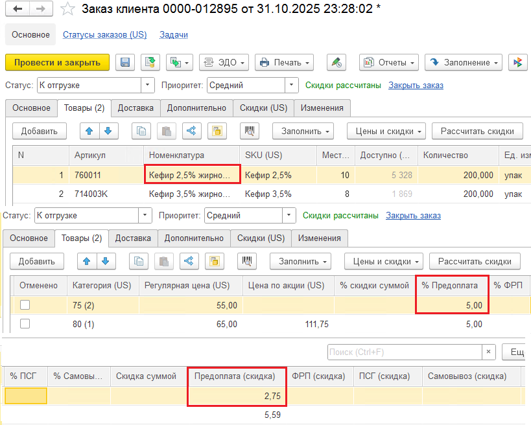Viewport: 531px width, 425px height.
Task: Select the Кефир 2,5% жирно... nomenclature cell
Action: (x=192, y=175)
